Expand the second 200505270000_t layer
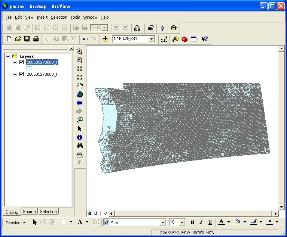287x237 pixels. click(x=15, y=74)
